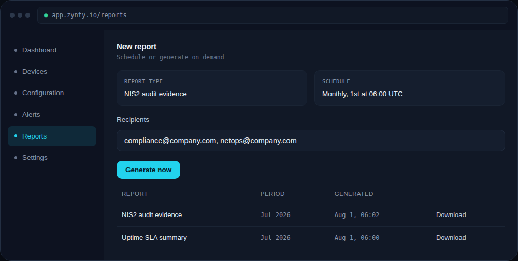Screen dimensions: 518x261
Task: Click the Aug 1, 06:00 generated time
Action: (x=357, y=238)
